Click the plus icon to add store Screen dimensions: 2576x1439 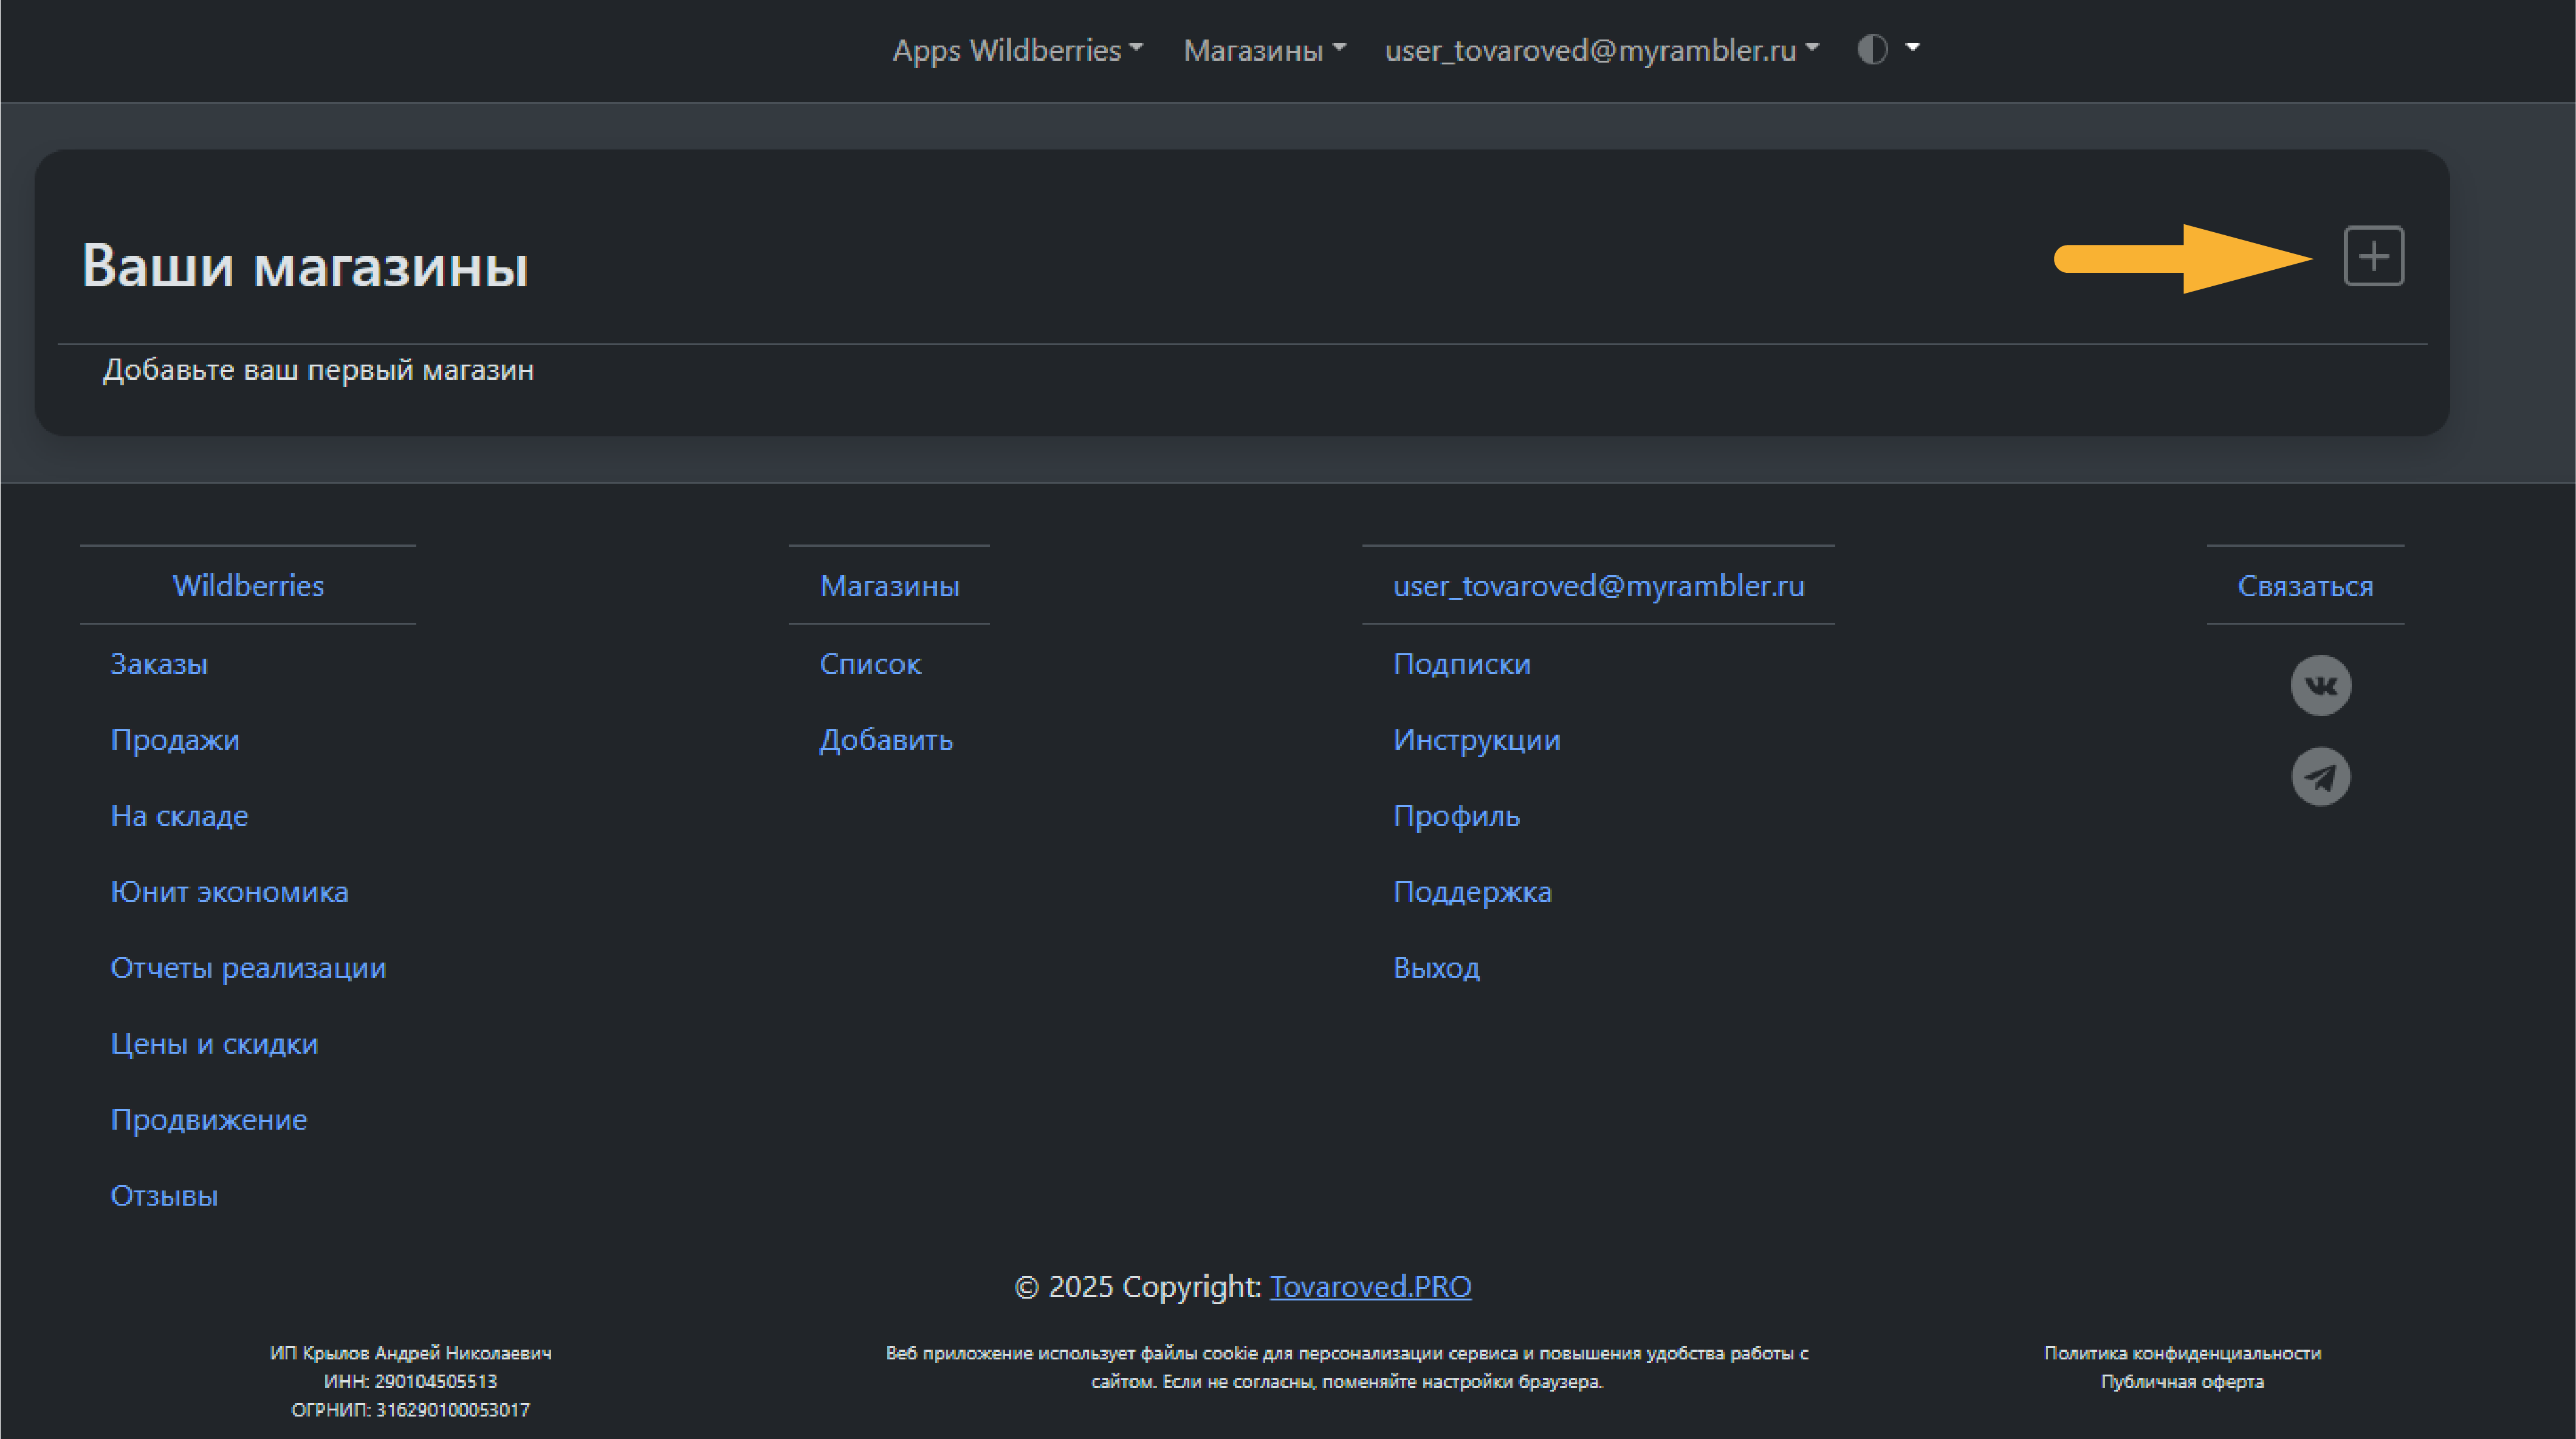(x=2373, y=256)
